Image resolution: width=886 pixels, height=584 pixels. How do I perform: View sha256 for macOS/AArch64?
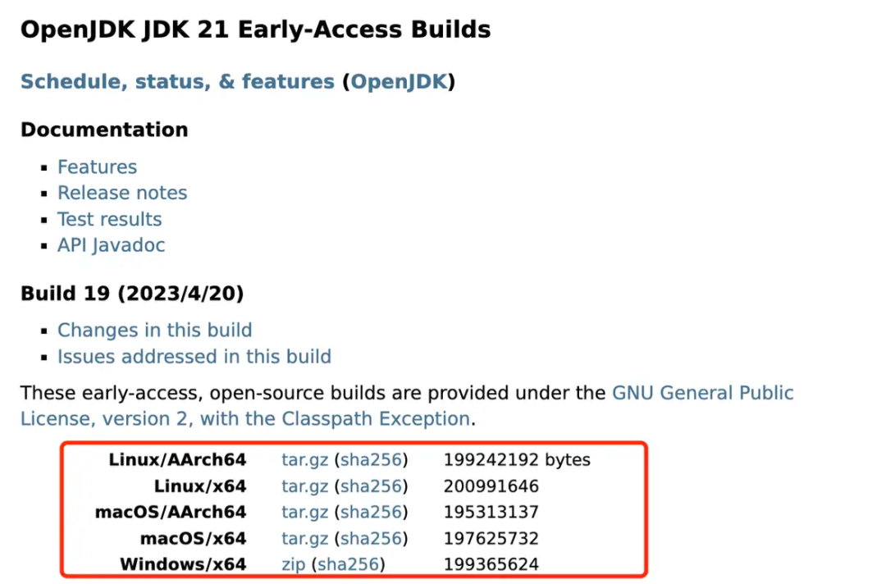tap(371, 513)
